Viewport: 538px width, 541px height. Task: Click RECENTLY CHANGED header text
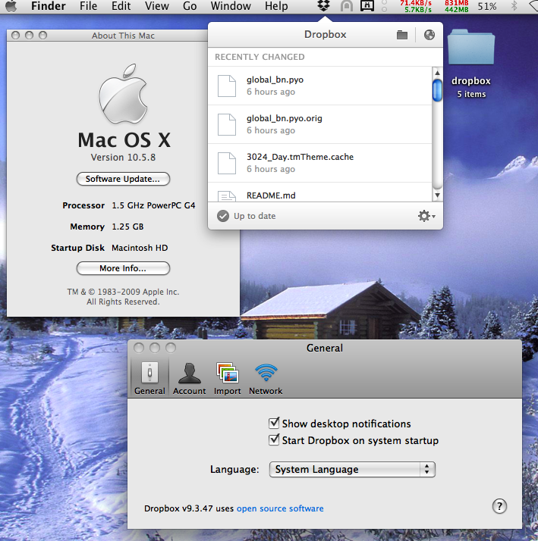pos(260,57)
